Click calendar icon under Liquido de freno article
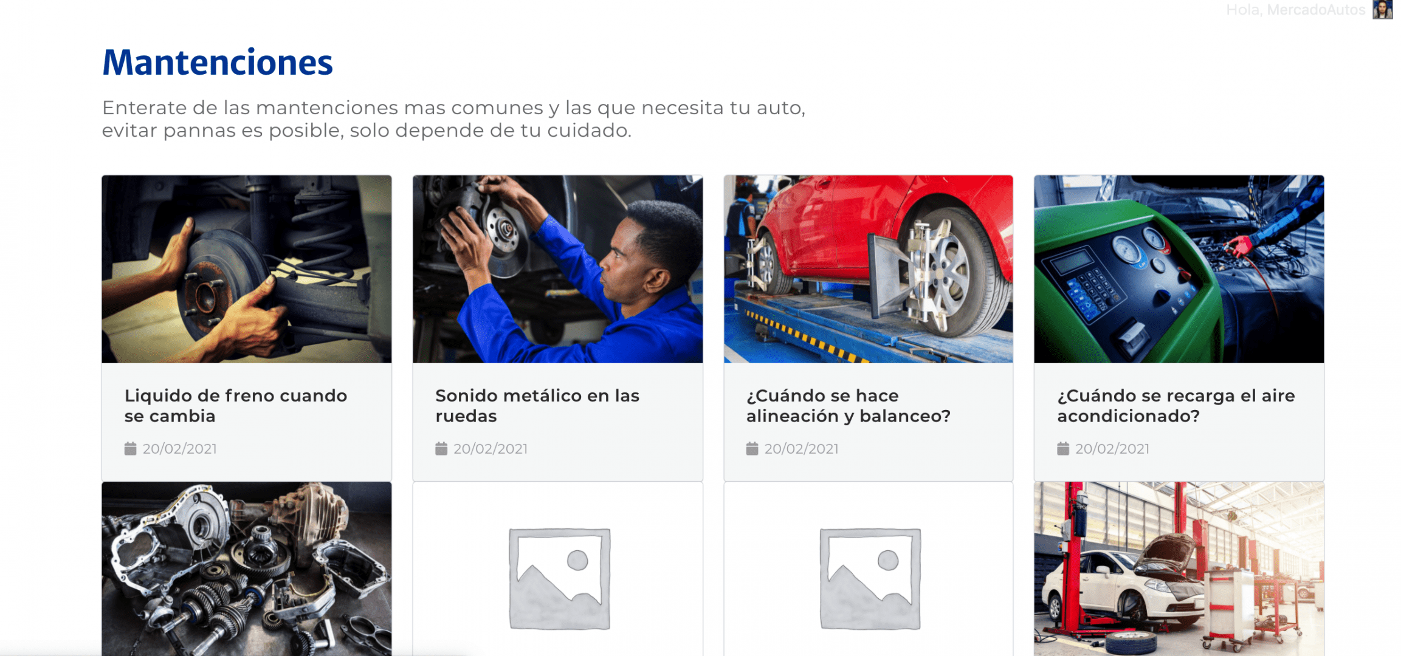1401x656 pixels. (x=130, y=448)
